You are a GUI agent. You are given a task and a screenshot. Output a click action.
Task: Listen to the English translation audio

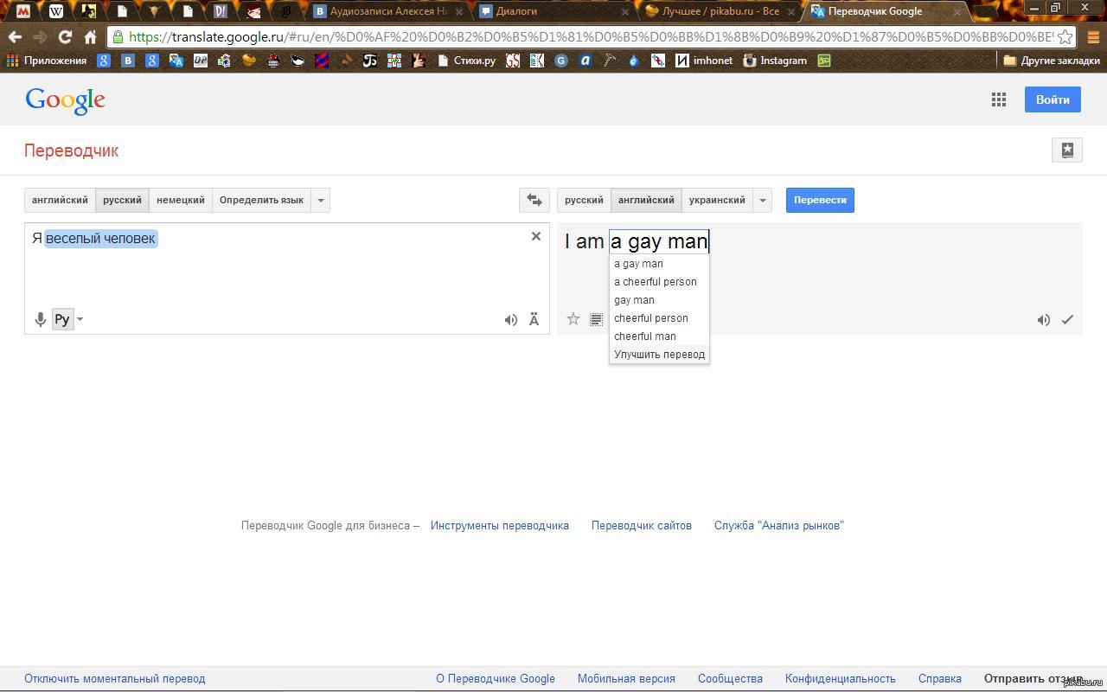[x=1044, y=320]
